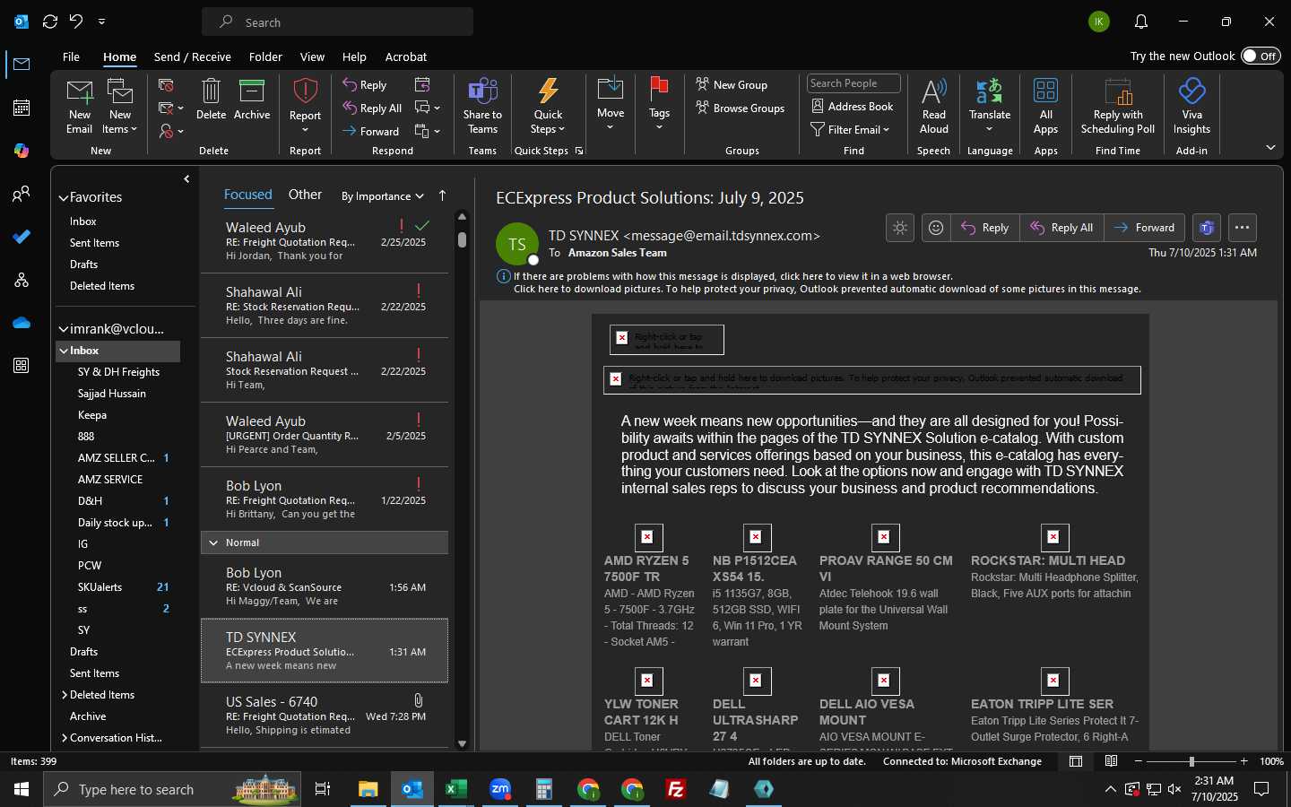Click the Search box at top
Viewport: 1291px width, 807px height.
click(x=338, y=22)
